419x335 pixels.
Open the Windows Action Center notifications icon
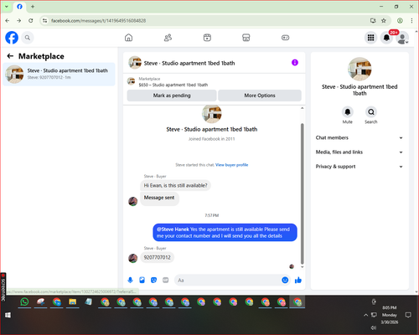[x=408, y=315]
